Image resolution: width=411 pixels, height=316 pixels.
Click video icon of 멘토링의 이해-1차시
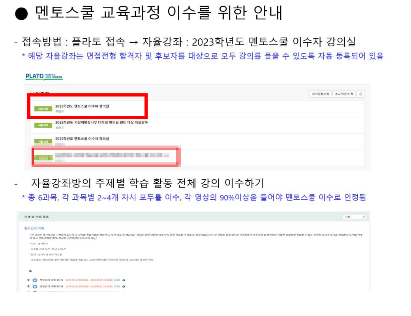[35, 280]
